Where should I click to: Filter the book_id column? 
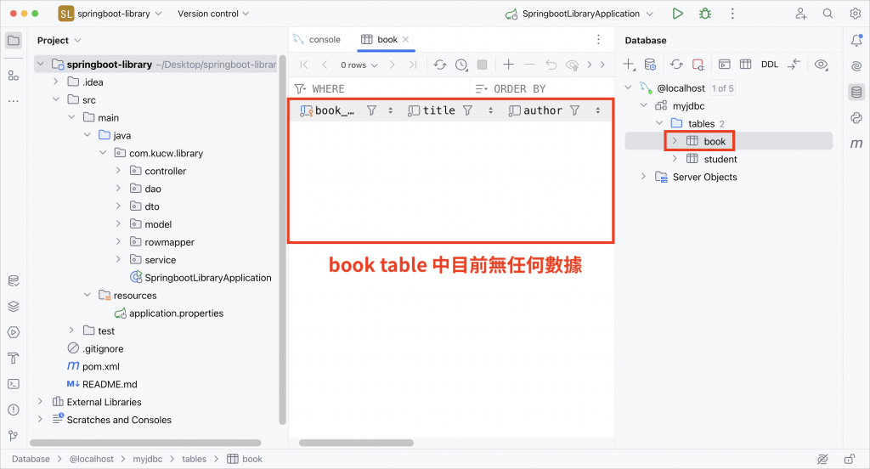pos(372,111)
